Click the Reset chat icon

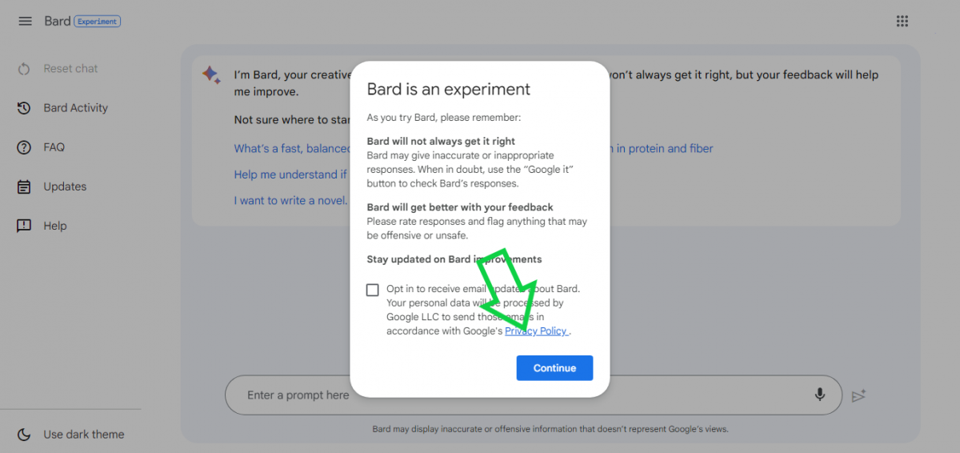pyautogui.click(x=24, y=69)
